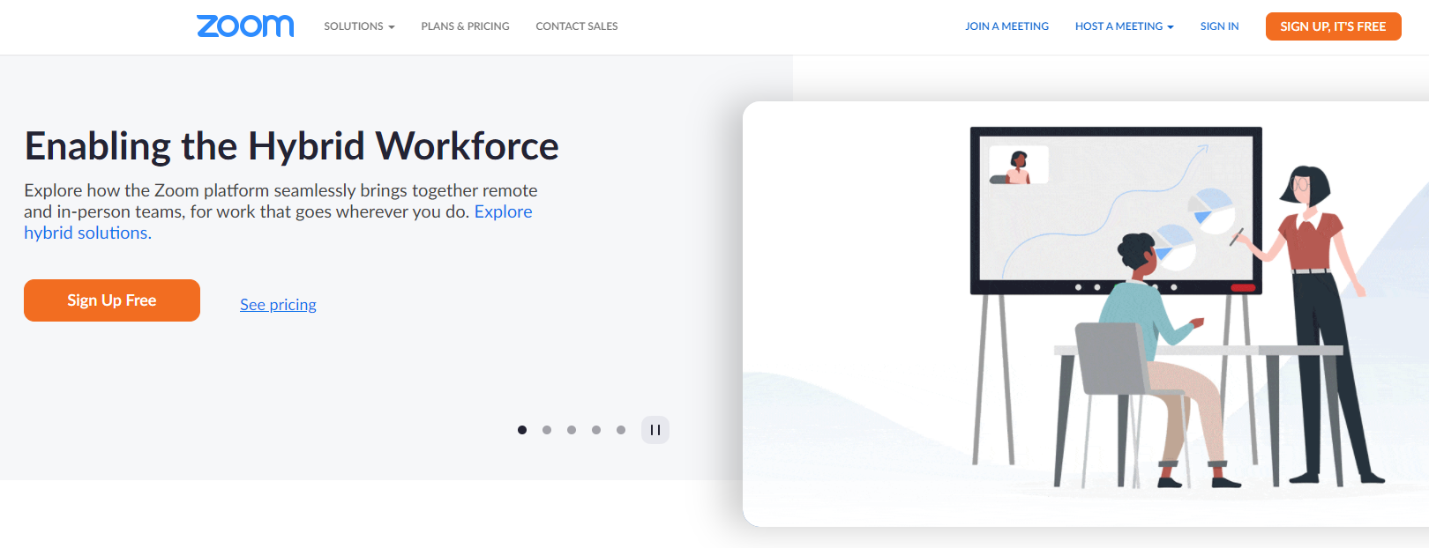Select the first carousel slide dot
Image resolution: width=1429 pixels, height=548 pixels.
click(x=522, y=430)
